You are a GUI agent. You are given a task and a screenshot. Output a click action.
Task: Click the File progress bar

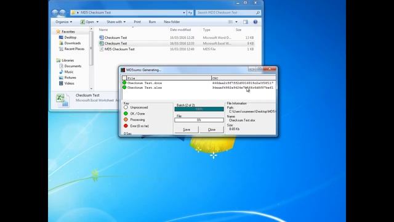pyautogui.click(x=199, y=120)
